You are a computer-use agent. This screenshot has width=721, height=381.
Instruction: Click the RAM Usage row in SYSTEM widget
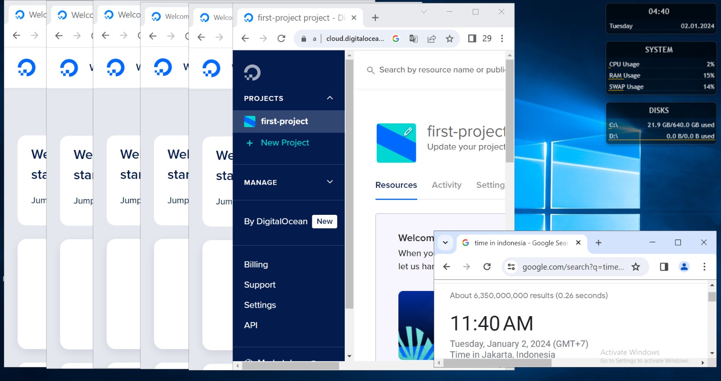662,76
